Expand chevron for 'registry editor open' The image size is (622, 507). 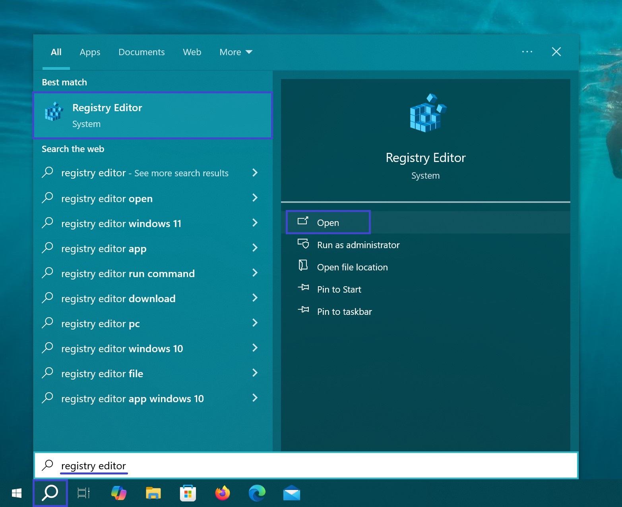(x=255, y=198)
